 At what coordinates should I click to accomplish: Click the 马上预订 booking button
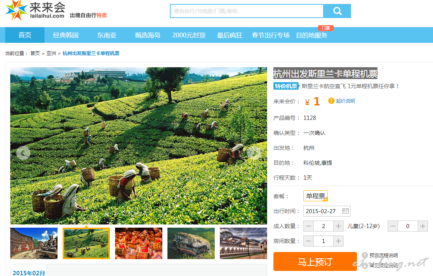click(315, 262)
